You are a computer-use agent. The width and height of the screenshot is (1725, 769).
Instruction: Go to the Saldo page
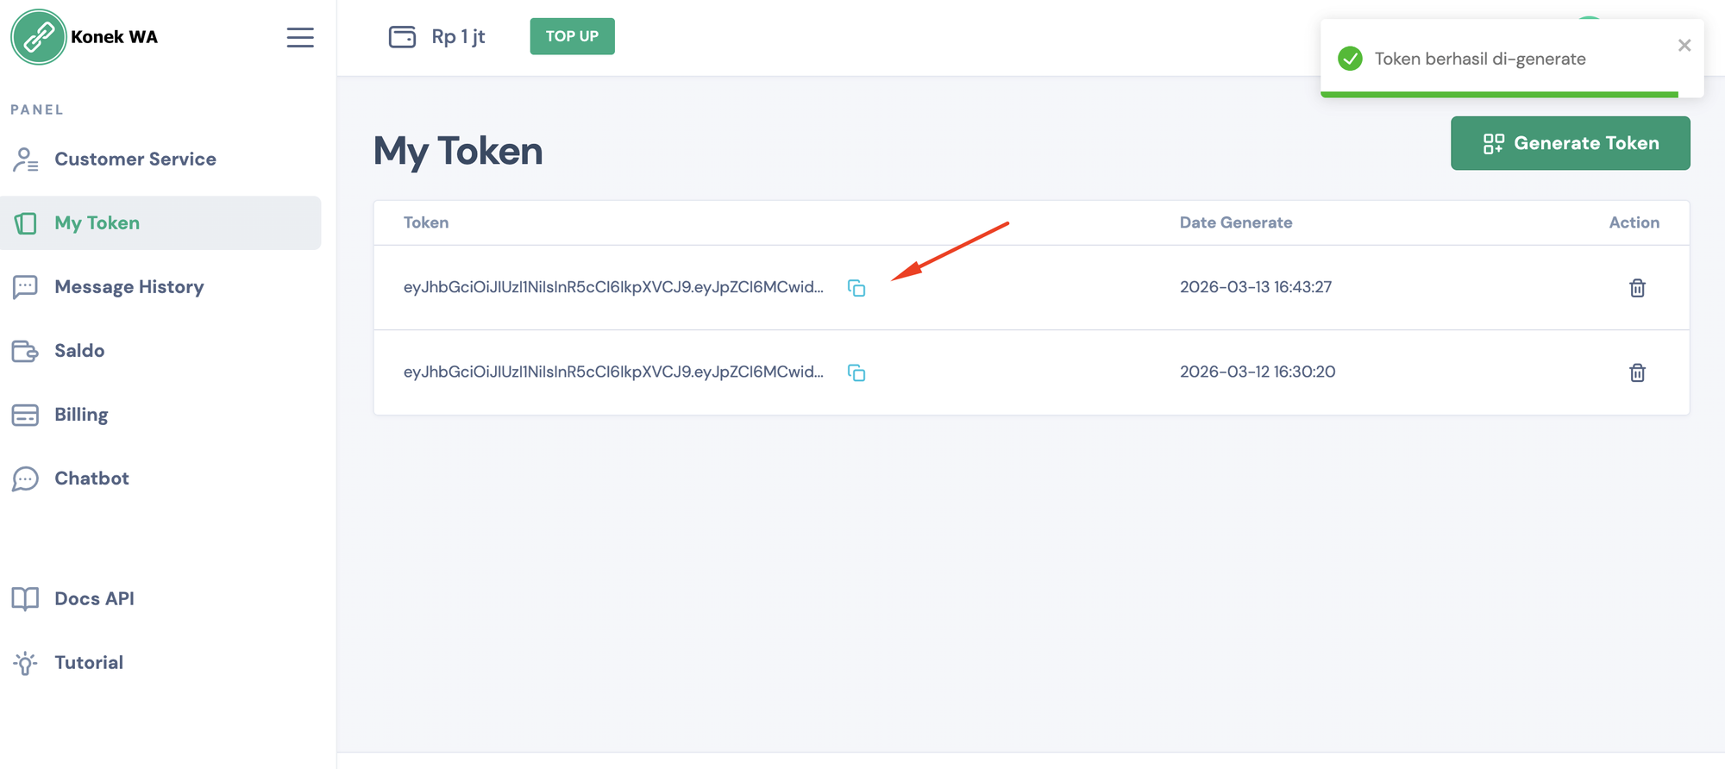click(79, 351)
